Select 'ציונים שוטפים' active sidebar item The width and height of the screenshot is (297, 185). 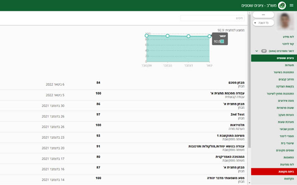[274, 58]
